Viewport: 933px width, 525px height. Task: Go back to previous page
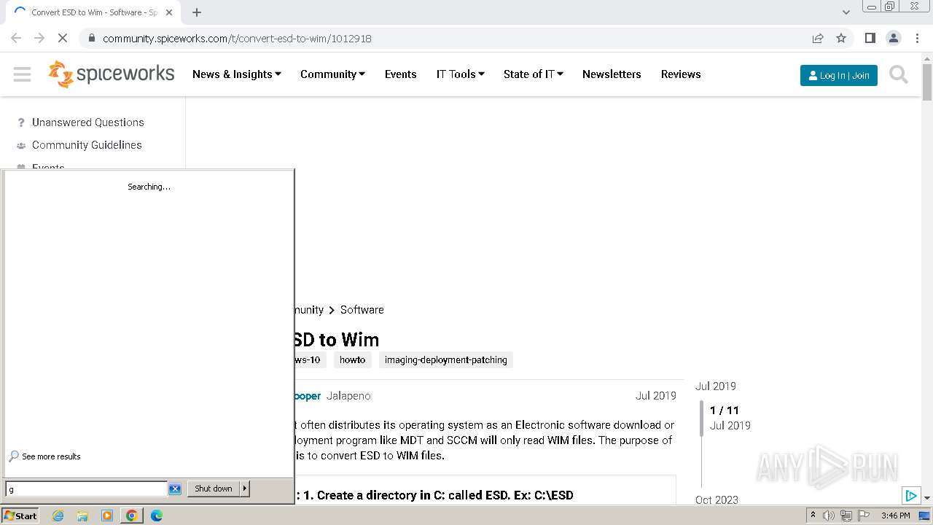16,38
